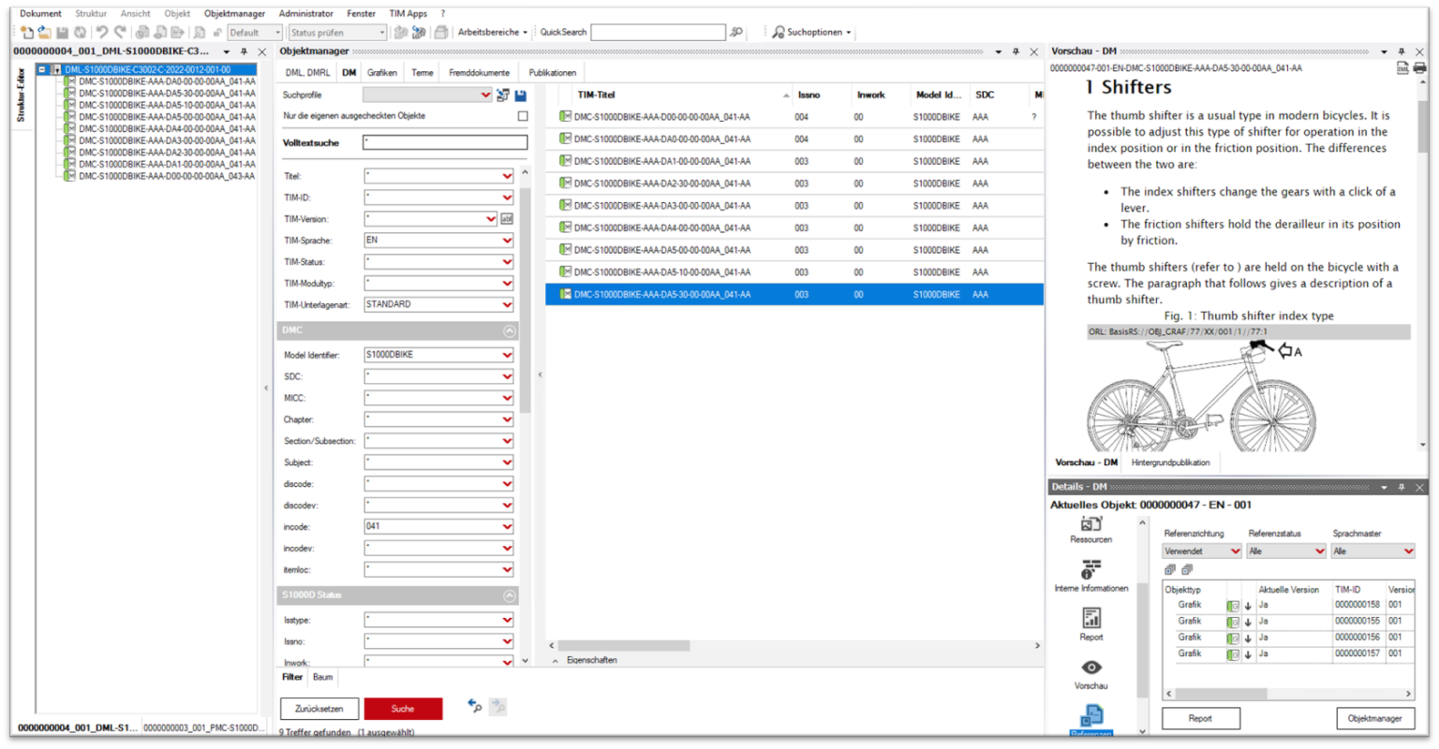
Task: Click the Volltextsuche input field
Action: pyautogui.click(x=445, y=143)
